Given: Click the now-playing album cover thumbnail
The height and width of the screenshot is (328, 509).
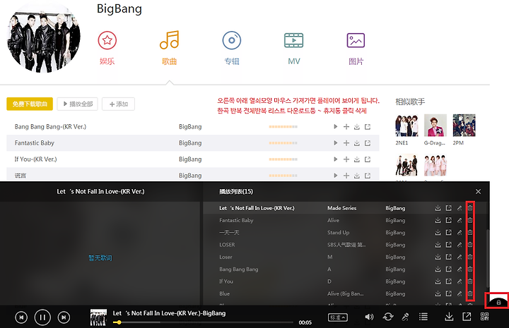Looking at the screenshot, I should pyautogui.click(x=98, y=317).
